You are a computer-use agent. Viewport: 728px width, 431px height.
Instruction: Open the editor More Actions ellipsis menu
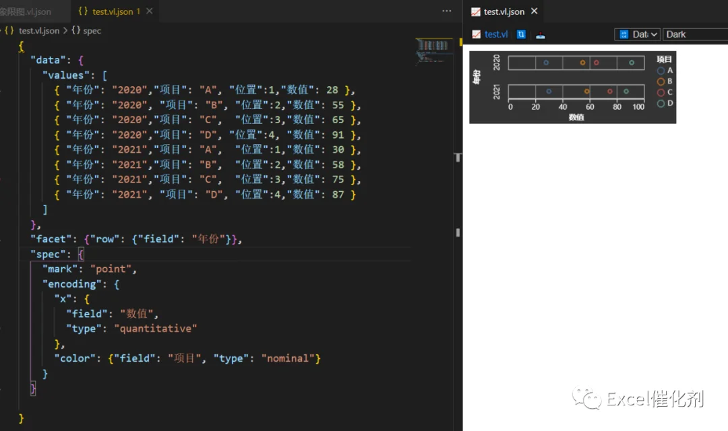click(447, 11)
